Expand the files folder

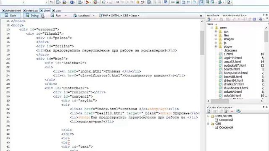click(x=216, y=35)
